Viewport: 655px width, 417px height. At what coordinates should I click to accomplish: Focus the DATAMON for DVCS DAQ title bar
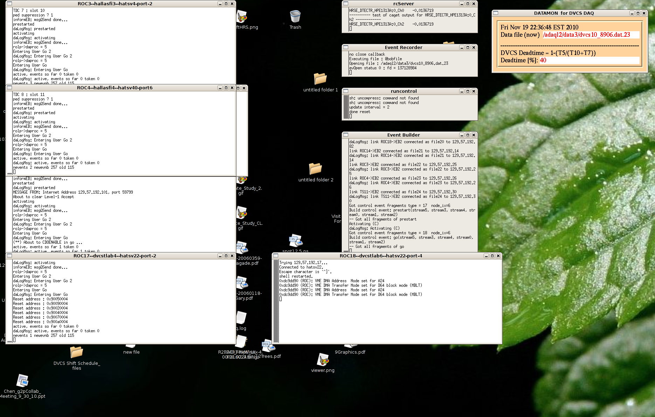coord(564,13)
